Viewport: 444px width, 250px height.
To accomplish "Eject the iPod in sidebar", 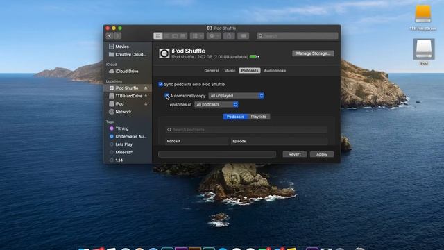I will [x=146, y=103].
